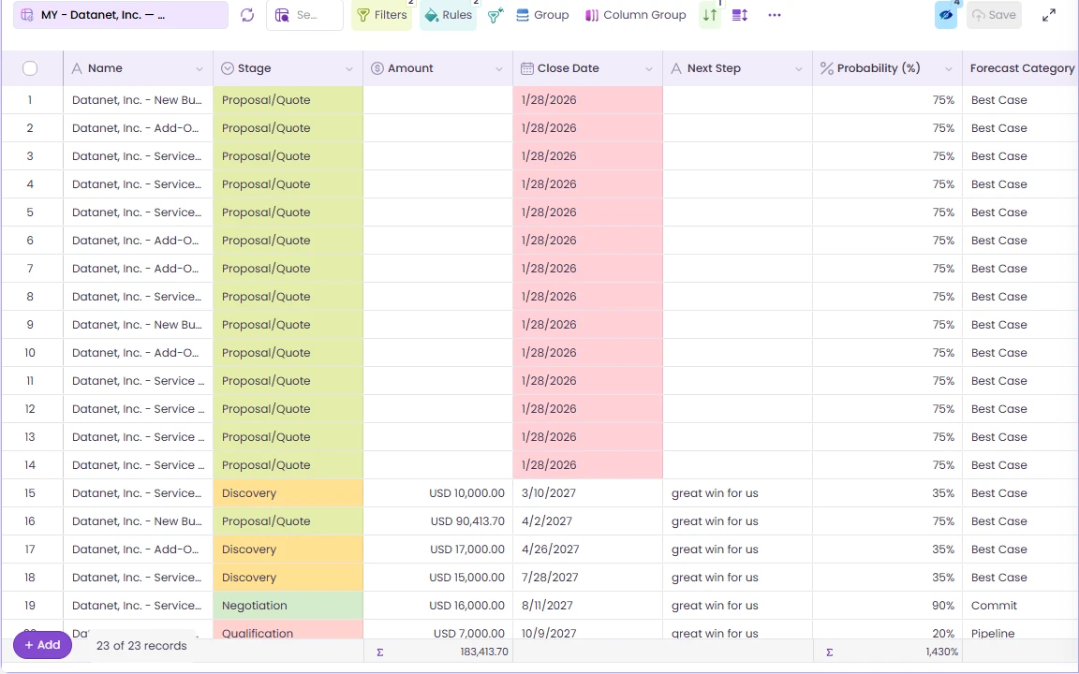Select the Negotiation stage cell in row 19

pyautogui.click(x=288, y=606)
